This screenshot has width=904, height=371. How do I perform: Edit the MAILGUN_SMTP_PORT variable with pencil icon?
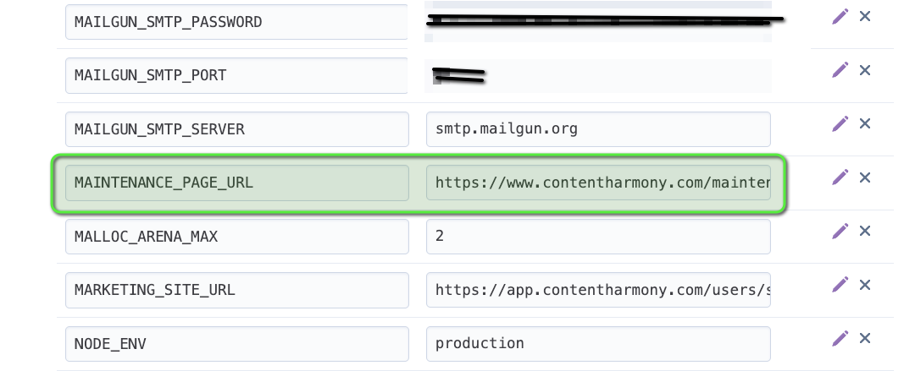point(840,69)
